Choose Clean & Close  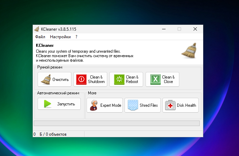point(162,79)
